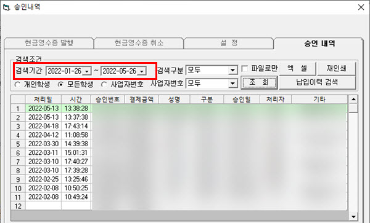Click the 결제금액 column header

click(x=142, y=100)
